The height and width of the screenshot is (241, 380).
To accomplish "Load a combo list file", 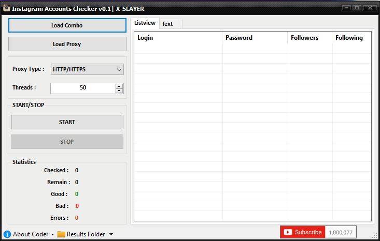I will click(67, 25).
